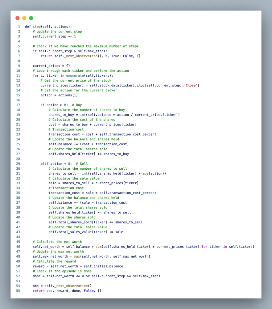
Task: Click 'return obs, reward, done, False, {}'
Action: coord(67,291)
